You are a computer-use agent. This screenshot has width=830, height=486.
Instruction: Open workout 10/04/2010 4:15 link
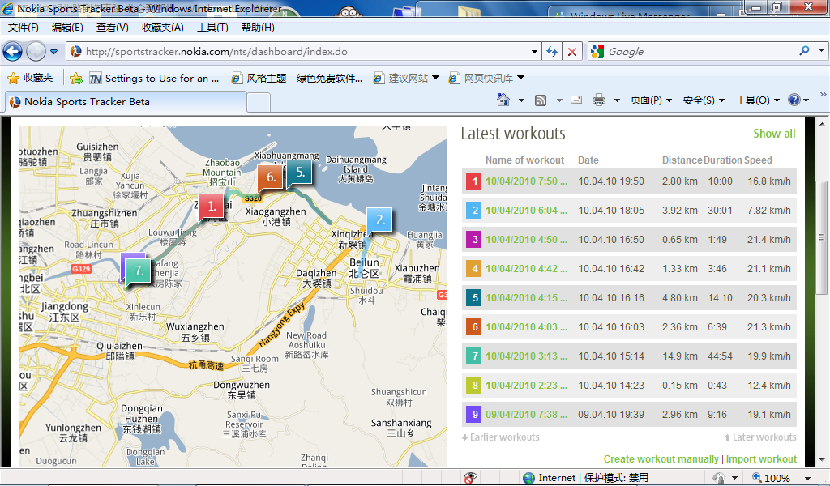click(x=526, y=298)
